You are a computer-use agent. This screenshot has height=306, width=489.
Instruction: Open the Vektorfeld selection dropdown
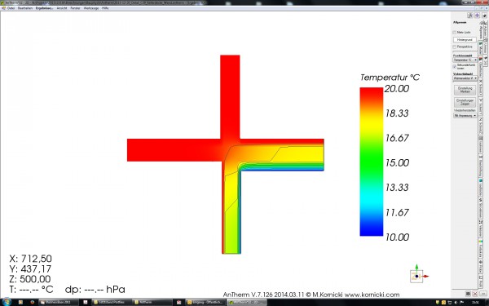[x=465, y=78]
